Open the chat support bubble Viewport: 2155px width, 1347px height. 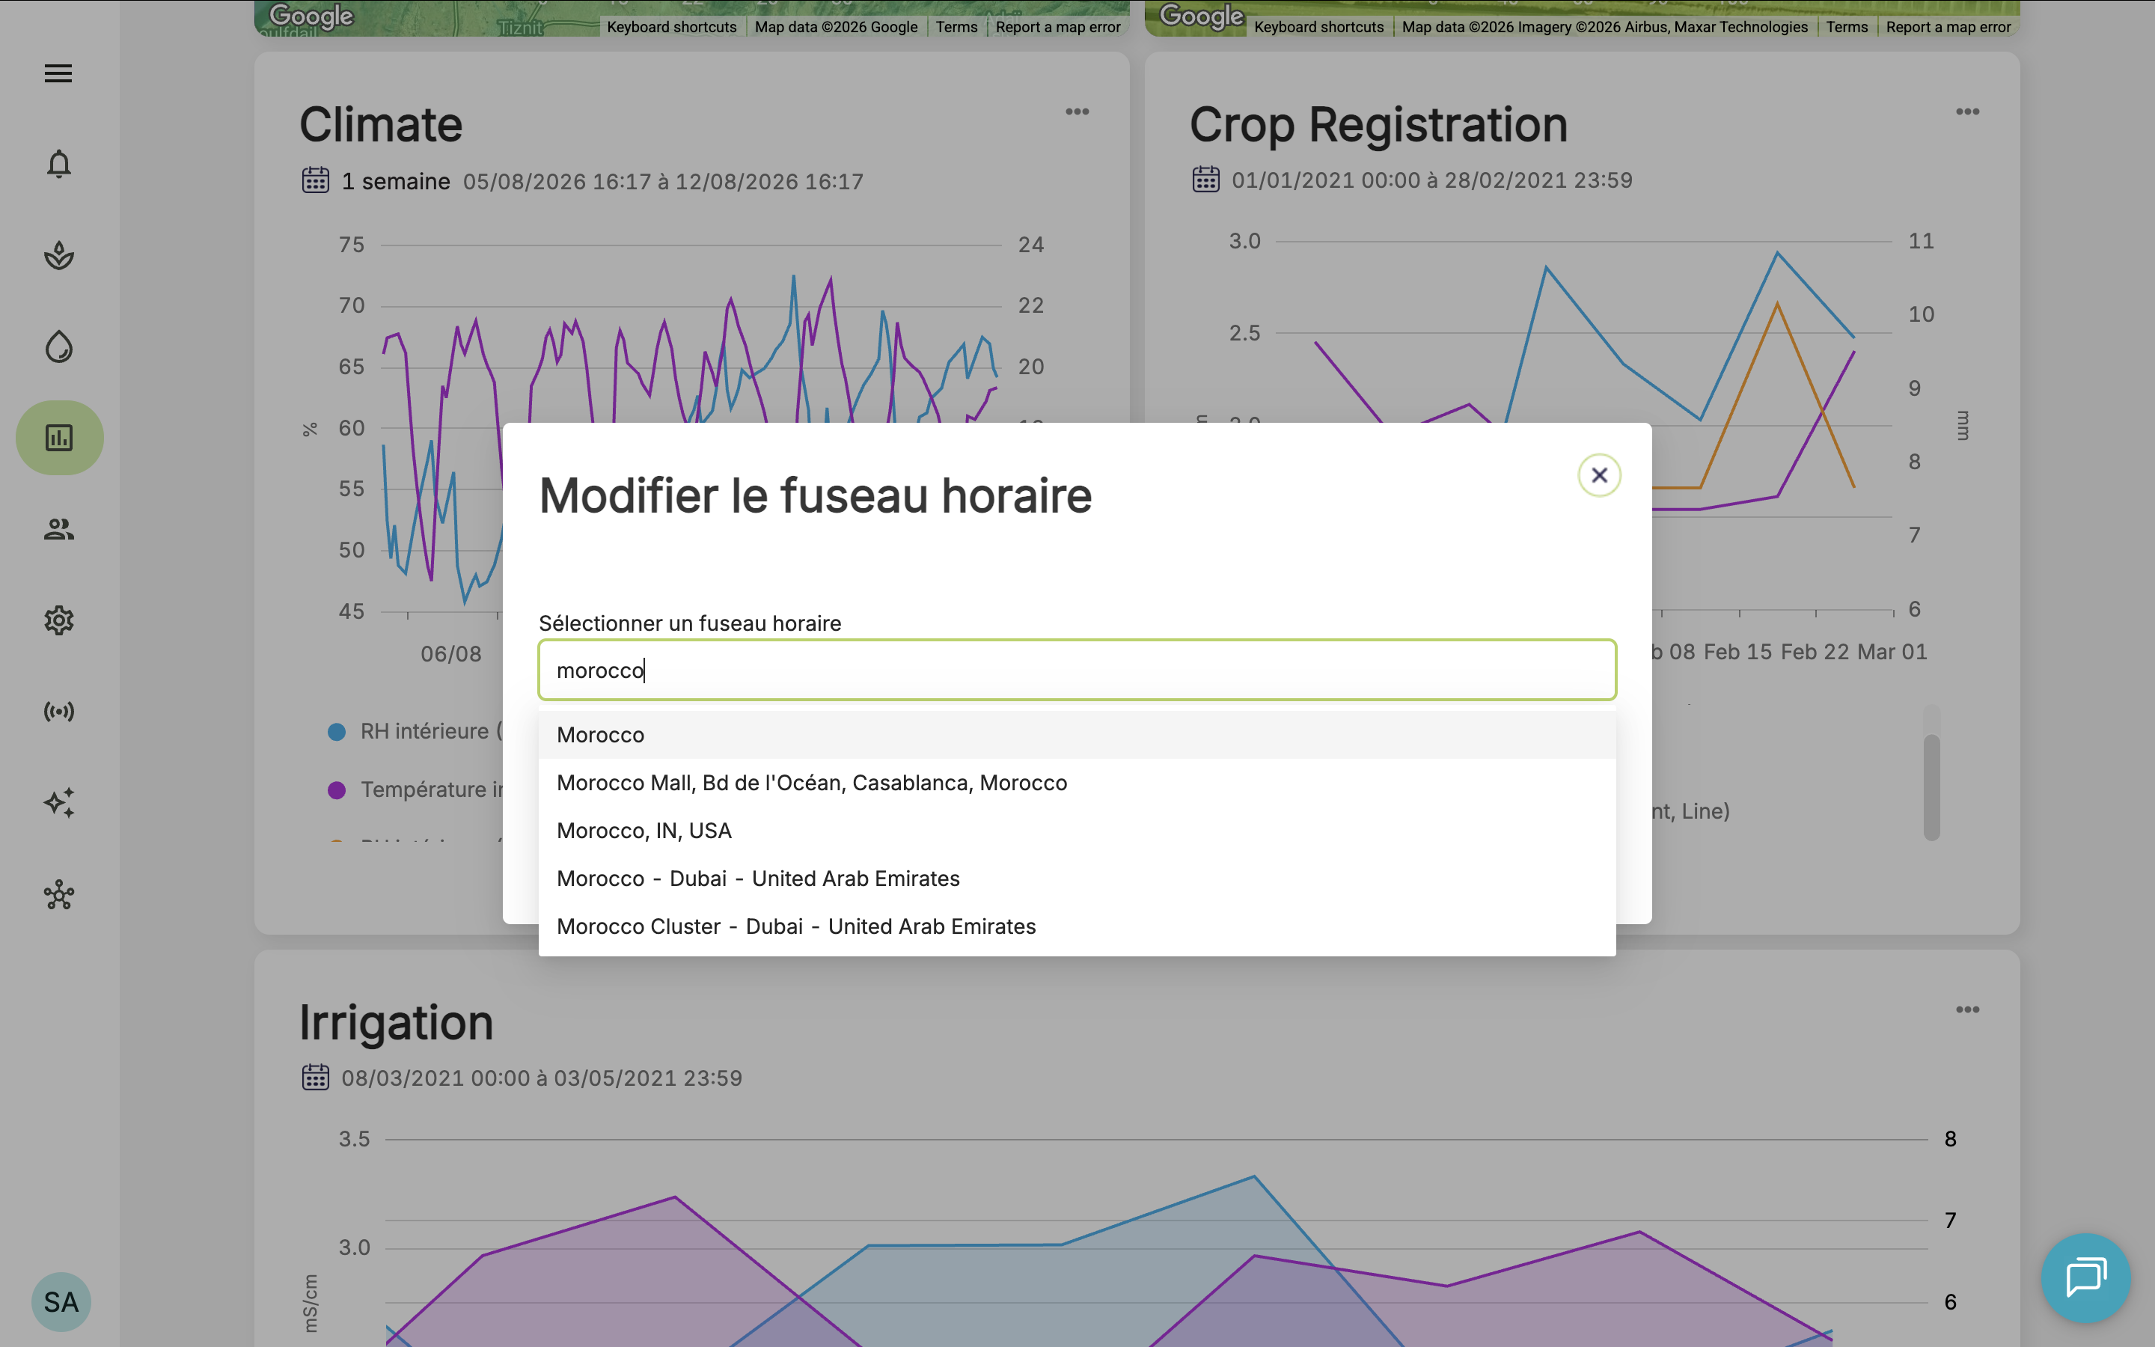[2085, 1277]
